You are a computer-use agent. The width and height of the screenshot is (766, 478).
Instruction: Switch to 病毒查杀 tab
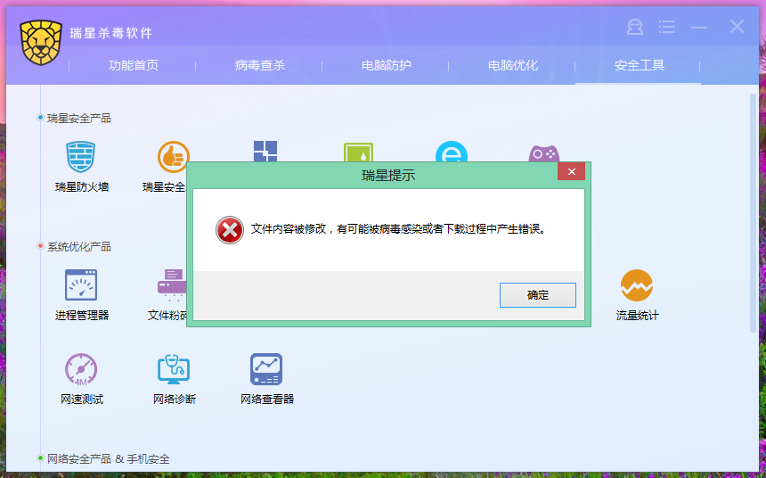coord(260,65)
